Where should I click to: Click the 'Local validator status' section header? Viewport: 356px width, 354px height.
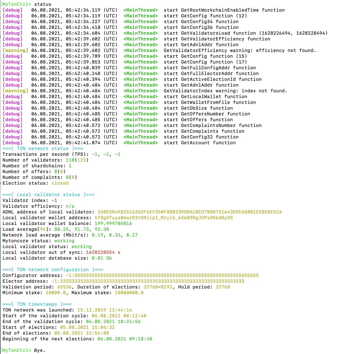(48, 194)
